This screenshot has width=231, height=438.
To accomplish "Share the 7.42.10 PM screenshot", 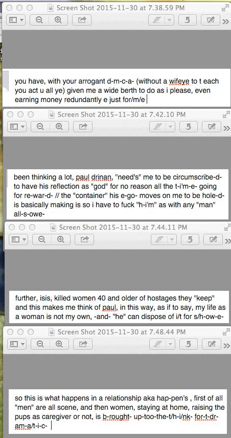I will coord(83,127).
